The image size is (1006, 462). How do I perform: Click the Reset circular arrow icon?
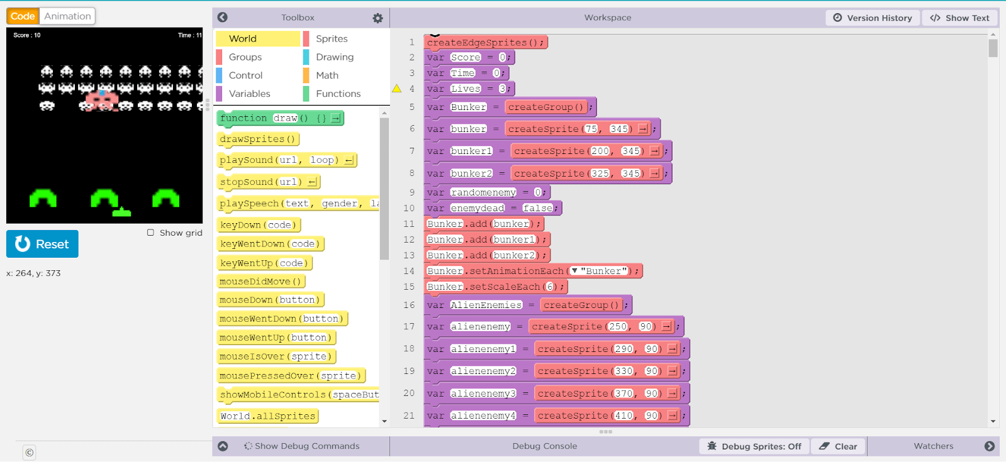pyautogui.click(x=23, y=243)
